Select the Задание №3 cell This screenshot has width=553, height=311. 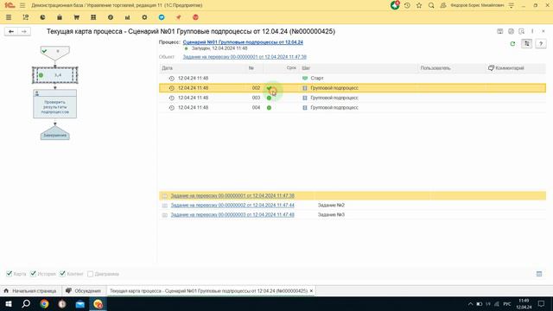click(x=331, y=215)
